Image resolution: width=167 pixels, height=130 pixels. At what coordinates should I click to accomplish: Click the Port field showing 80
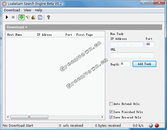coord(150,44)
